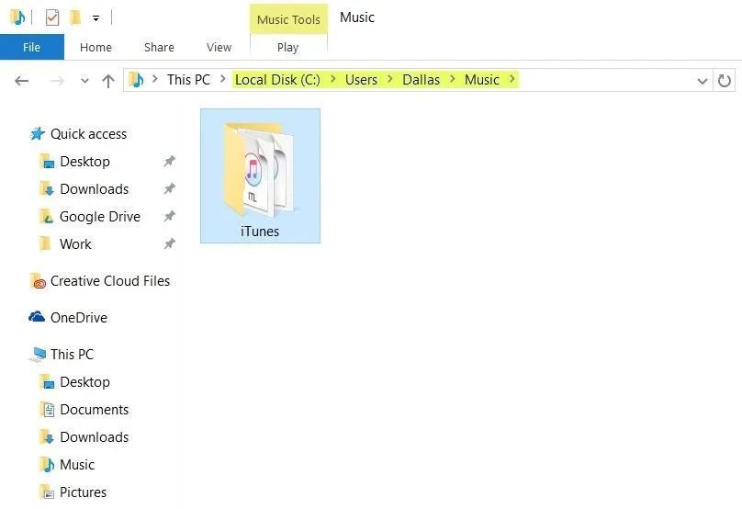The image size is (742, 509).
Task: Click the Quick access star icon
Action: [x=38, y=134]
